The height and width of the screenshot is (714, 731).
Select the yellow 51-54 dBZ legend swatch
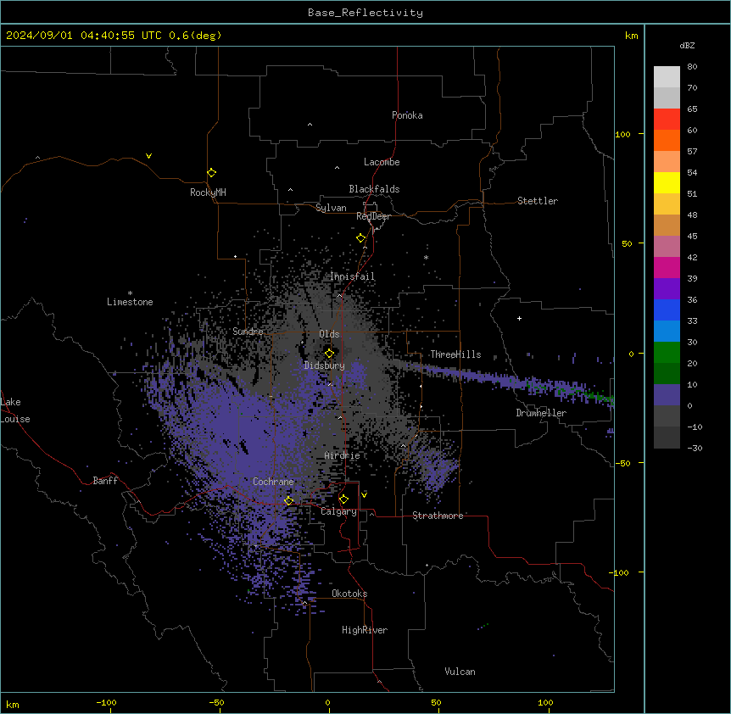click(x=667, y=182)
